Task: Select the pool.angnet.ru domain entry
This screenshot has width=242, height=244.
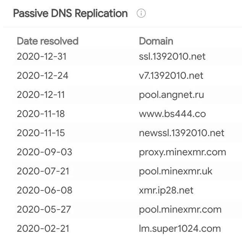Action: pyautogui.click(x=171, y=95)
